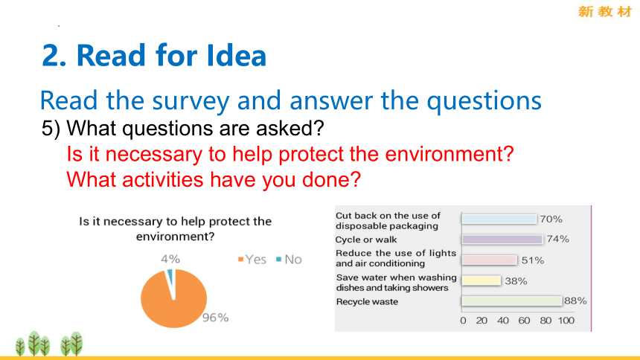Screen dimensions: 640x360
Task: Click the 新教材 logo in the corner
Action: coord(605,11)
